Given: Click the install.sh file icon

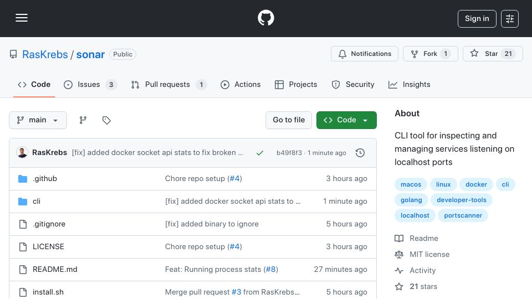Looking at the screenshot, I should (23, 292).
